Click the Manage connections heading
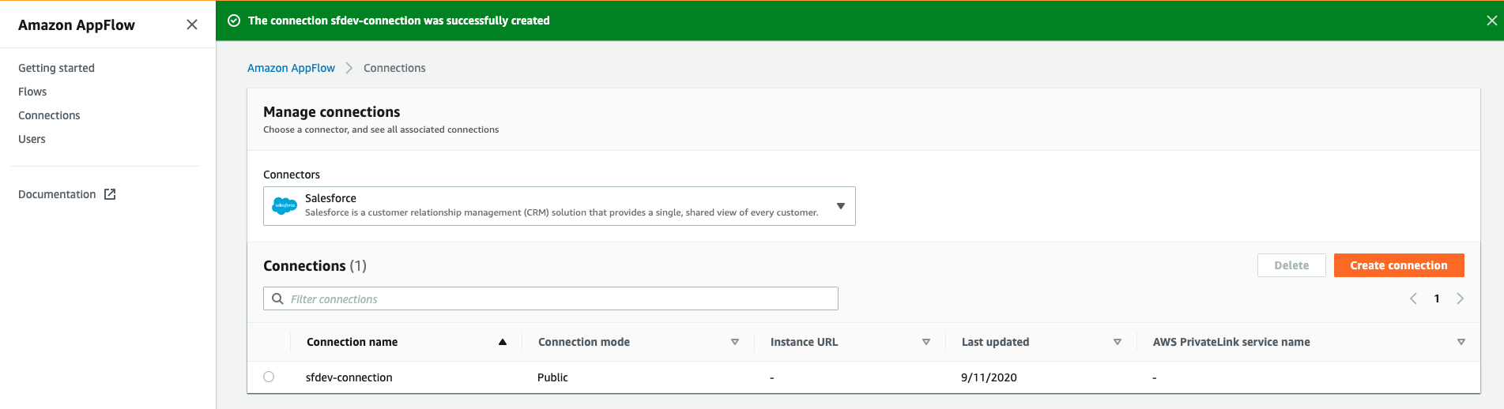 (332, 112)
